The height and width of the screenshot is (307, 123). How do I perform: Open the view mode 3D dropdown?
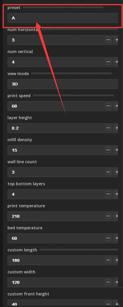pyautogui.click(x=63, y=84)
